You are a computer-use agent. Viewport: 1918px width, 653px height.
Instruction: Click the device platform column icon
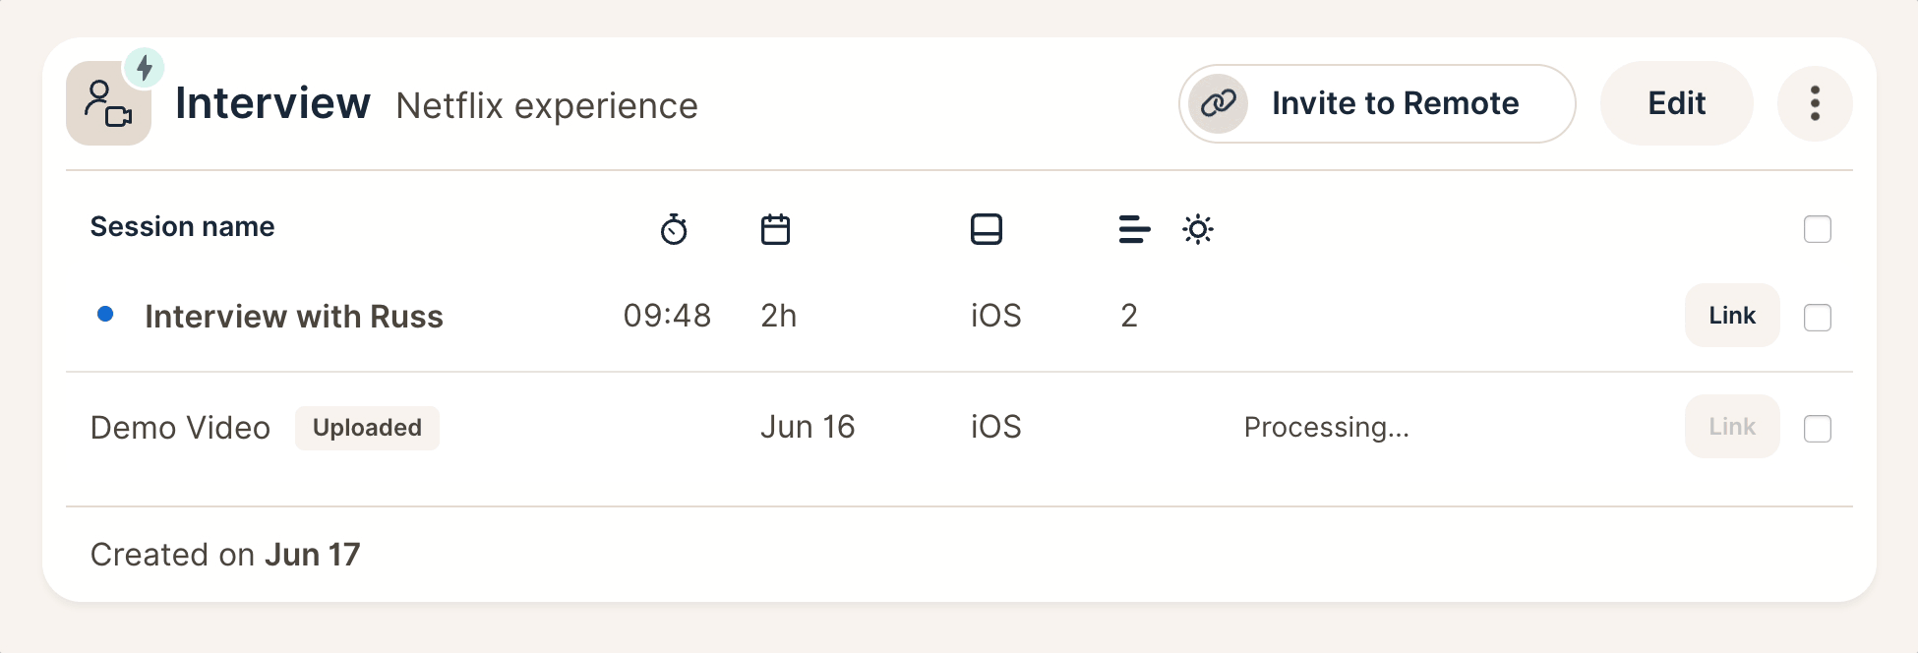click(986, 229)
